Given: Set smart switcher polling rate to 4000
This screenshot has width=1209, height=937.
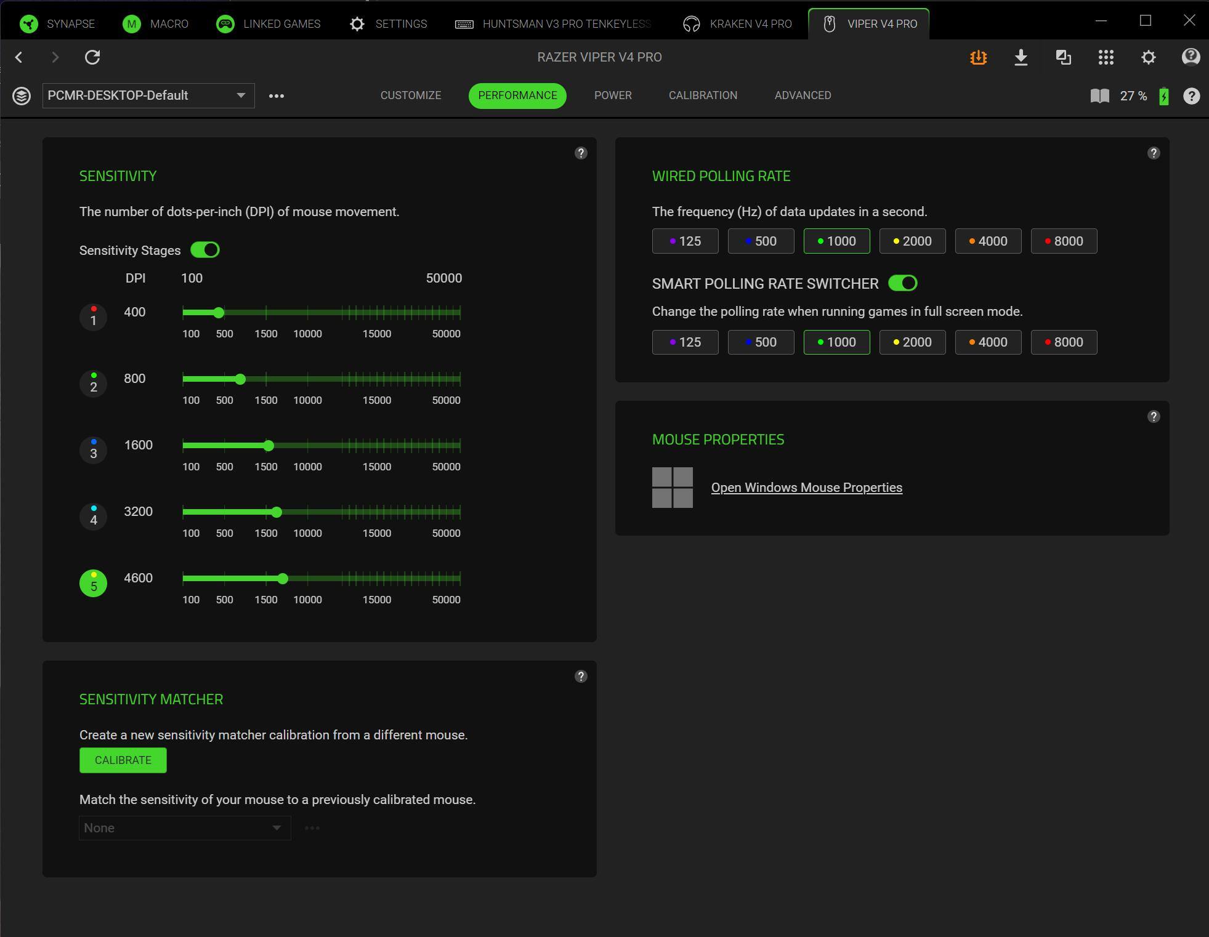Looking at the screenshot, I should click(989, 342).
